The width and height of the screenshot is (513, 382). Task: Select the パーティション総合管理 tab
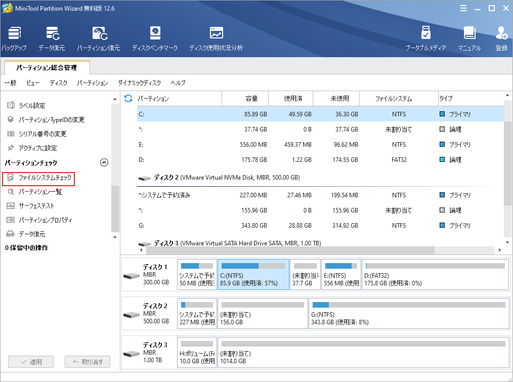47,67
